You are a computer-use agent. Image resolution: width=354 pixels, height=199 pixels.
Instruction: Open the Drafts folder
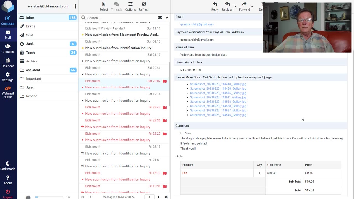[x=48, y=26]
